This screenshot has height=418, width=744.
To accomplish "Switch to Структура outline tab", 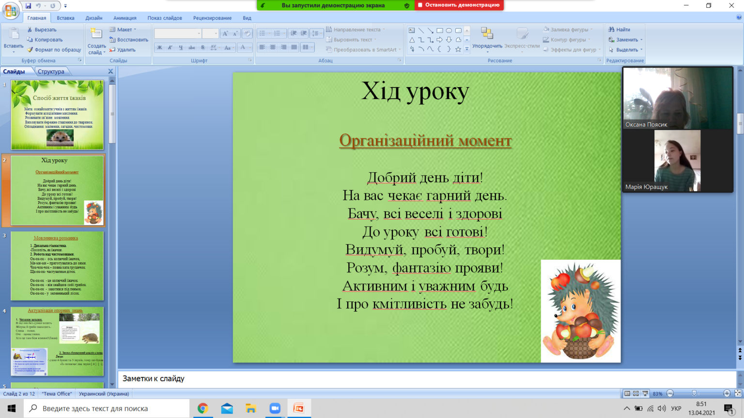I will pos(51,72).
